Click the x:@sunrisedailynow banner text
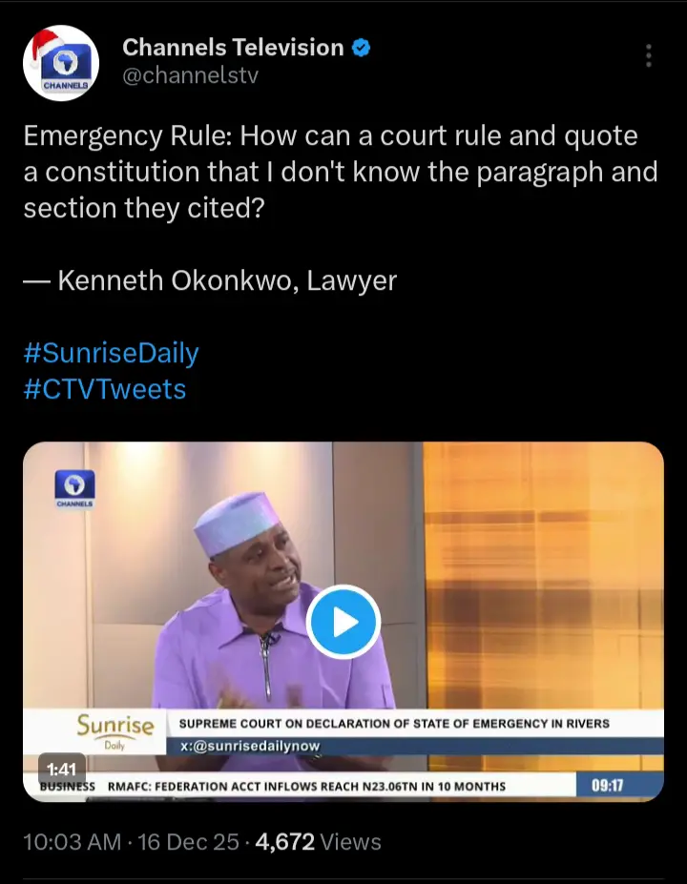This screenshot has width=687, height=884. (249, 746)
